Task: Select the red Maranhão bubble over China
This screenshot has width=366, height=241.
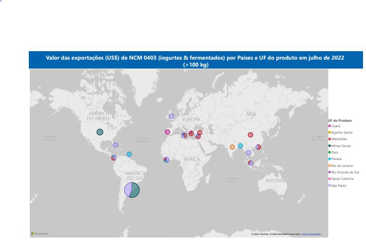Action: point(250,135)
